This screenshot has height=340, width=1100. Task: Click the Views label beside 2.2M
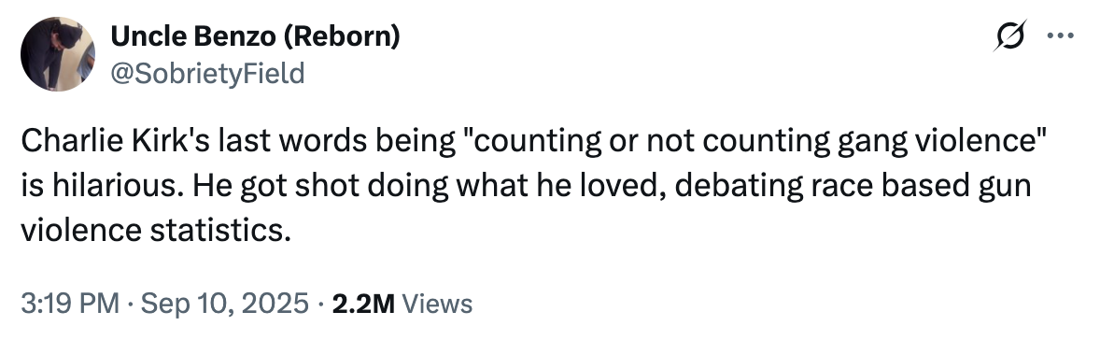[438, 304]
